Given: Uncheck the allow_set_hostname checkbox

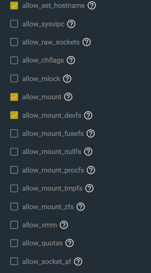Looking at the screenshot, I should point(14,6).
